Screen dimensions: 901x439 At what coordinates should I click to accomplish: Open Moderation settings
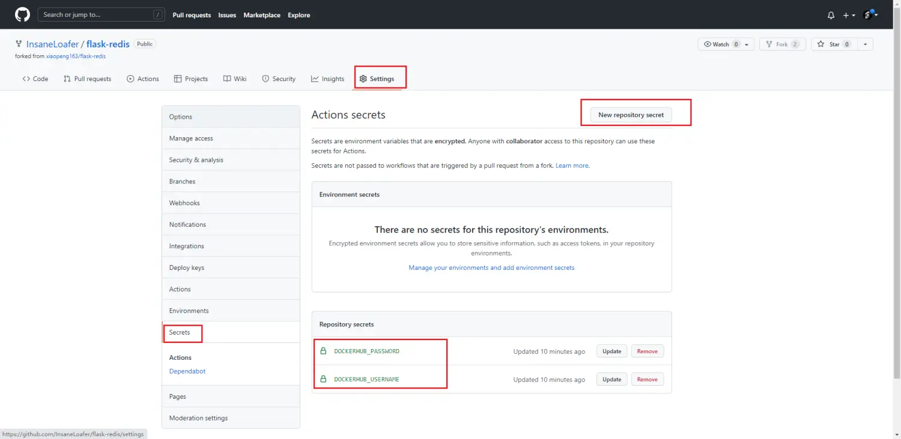231,419
